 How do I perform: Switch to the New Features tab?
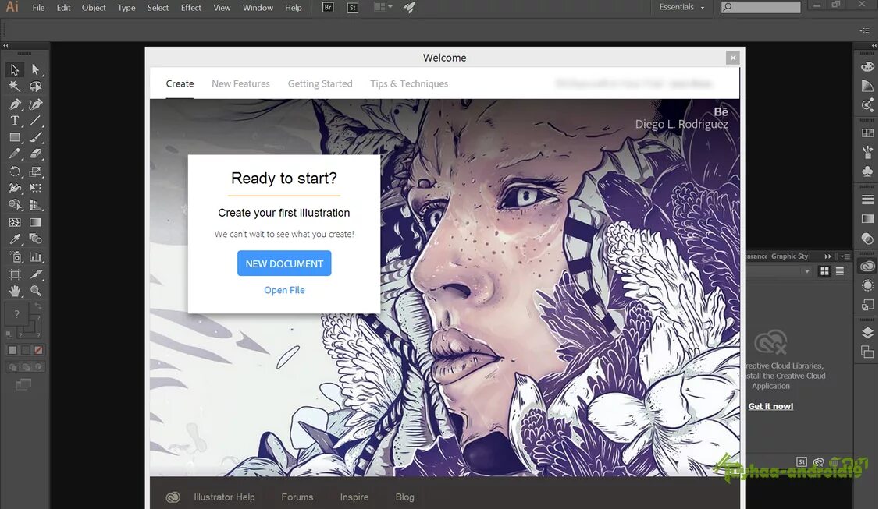[x=240, y=83]
